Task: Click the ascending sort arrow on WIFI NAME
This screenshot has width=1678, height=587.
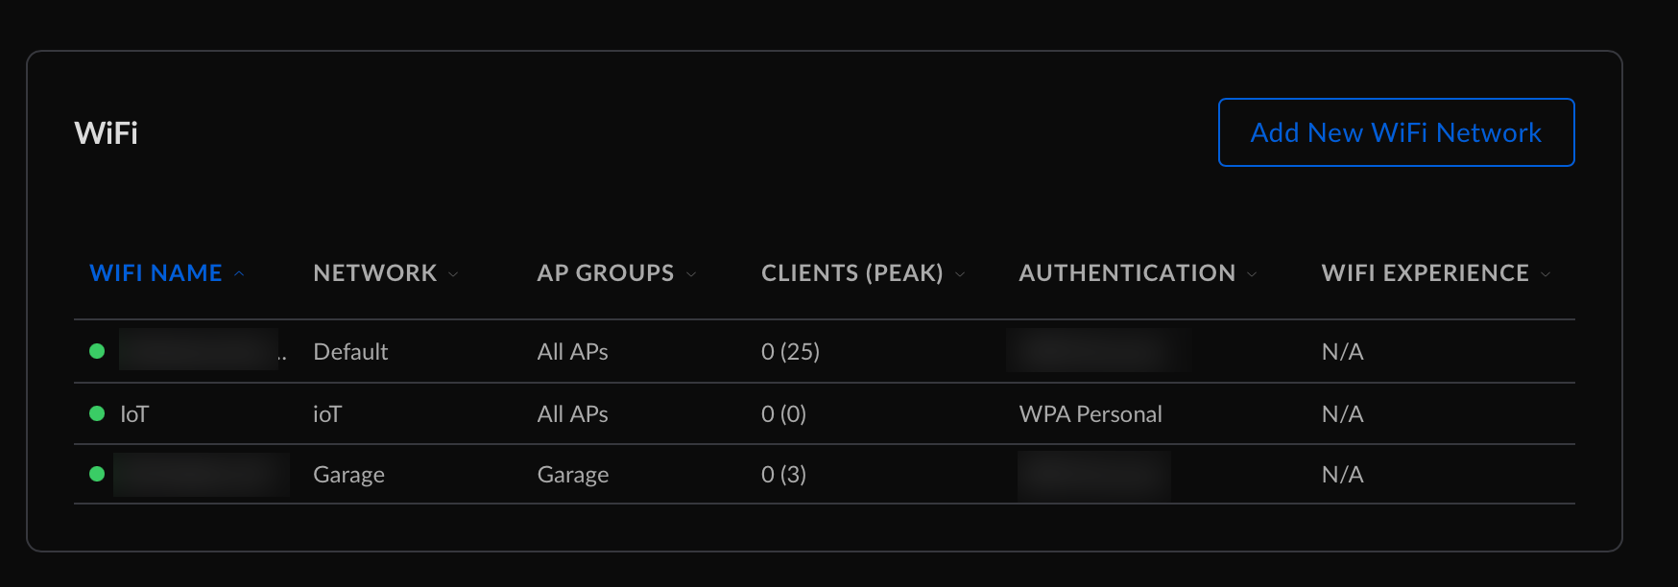Action: [x=239, y=273]
